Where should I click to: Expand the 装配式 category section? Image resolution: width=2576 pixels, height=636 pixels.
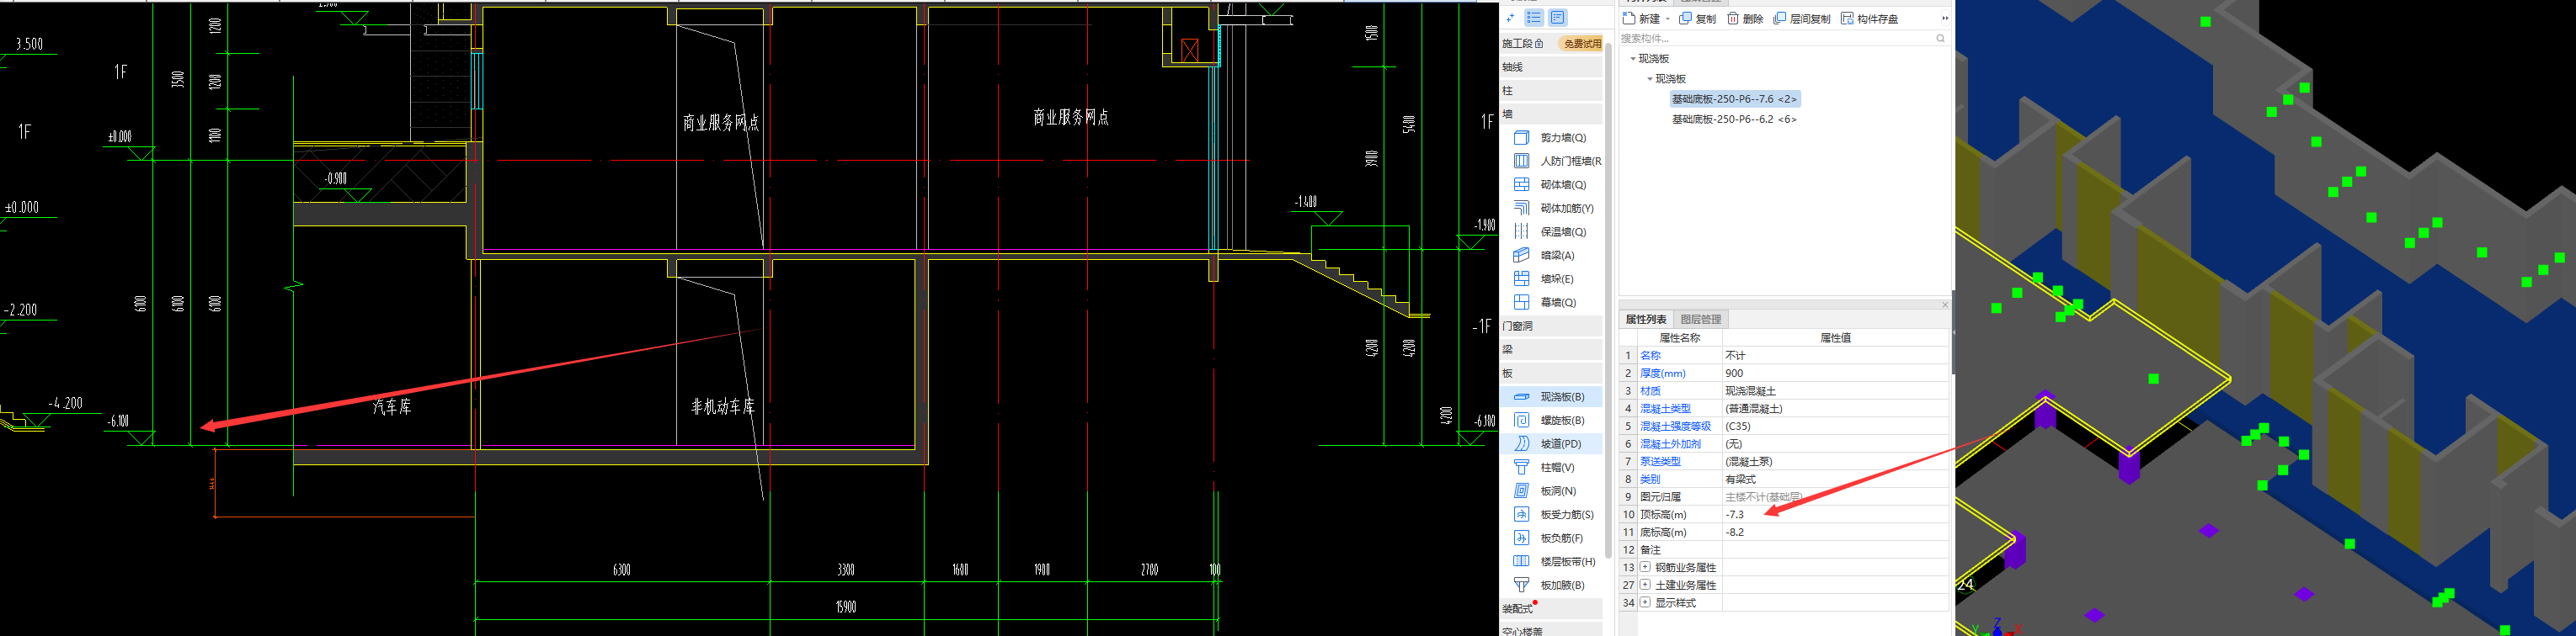click(1551, 609)
